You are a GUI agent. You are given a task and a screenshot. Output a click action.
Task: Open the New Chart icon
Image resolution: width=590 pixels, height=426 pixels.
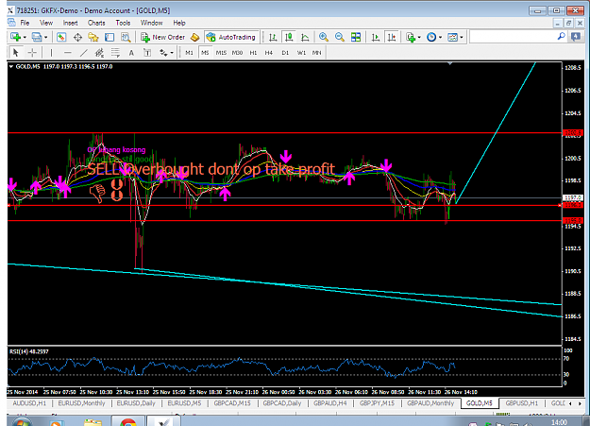coord(15,37)
